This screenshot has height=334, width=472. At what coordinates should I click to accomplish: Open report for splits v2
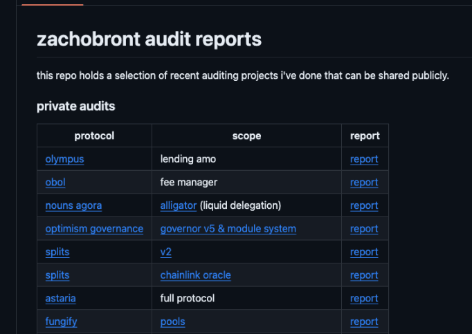pyautogui.click(x=364, y=252)
